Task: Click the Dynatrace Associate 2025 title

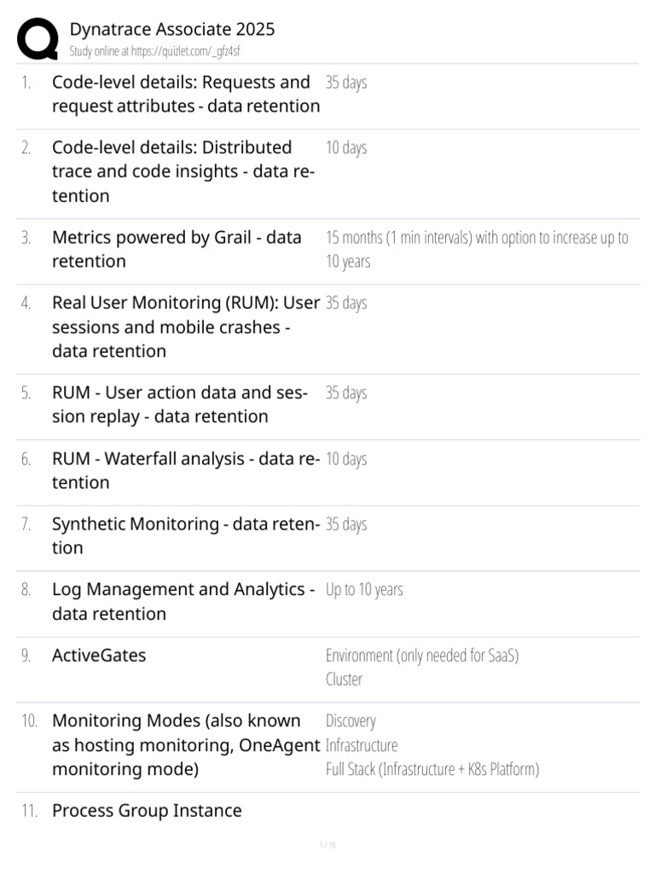Action: 171,29
